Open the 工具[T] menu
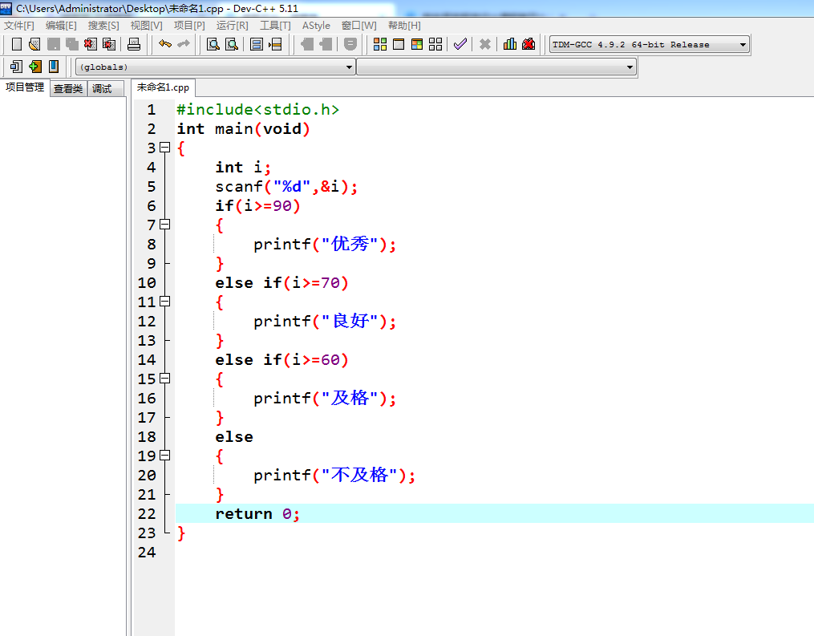 (x=275, y=26)
